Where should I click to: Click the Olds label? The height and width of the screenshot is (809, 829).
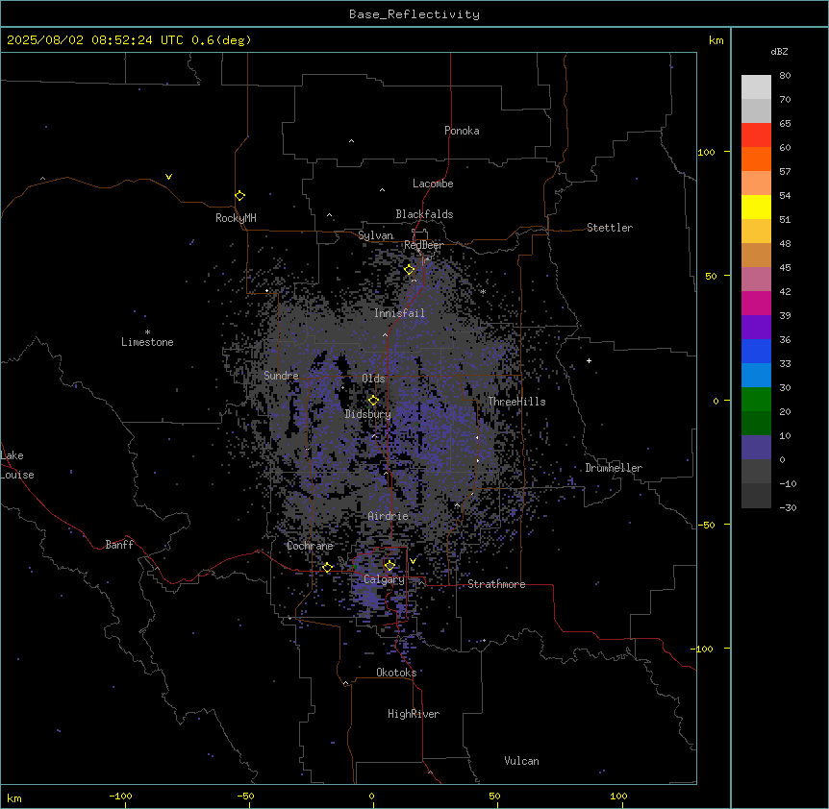pos(373,379)
